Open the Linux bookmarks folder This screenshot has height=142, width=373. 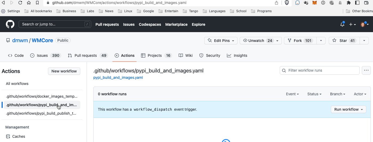pyautogui.click(x=125, y=11)
